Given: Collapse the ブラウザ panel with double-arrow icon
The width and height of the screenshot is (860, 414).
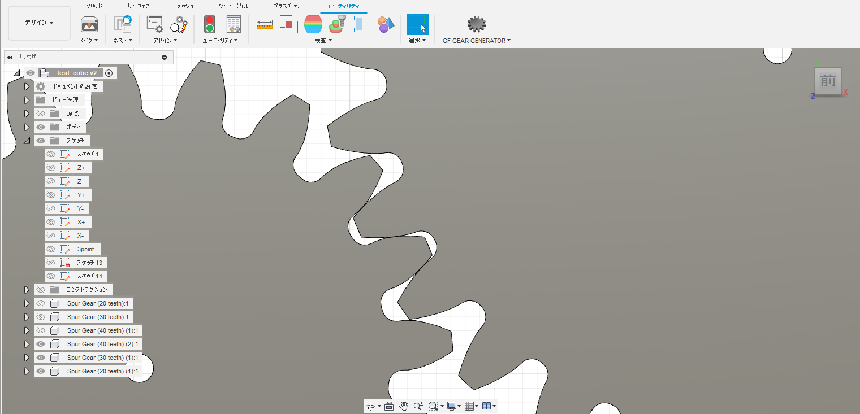Looking at the screenshot, I should tap(10, 57).
